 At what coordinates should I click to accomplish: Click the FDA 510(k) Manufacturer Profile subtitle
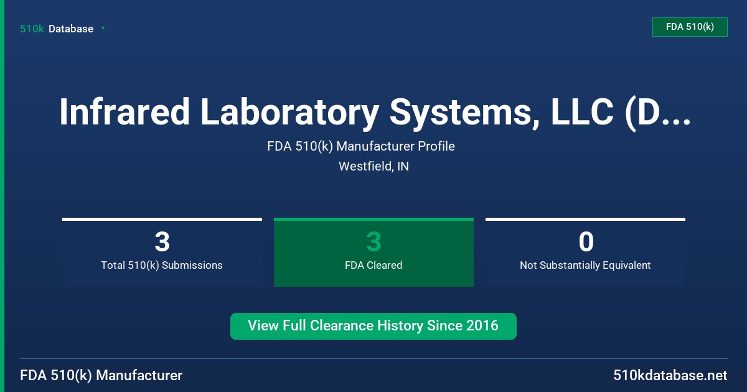361,146
